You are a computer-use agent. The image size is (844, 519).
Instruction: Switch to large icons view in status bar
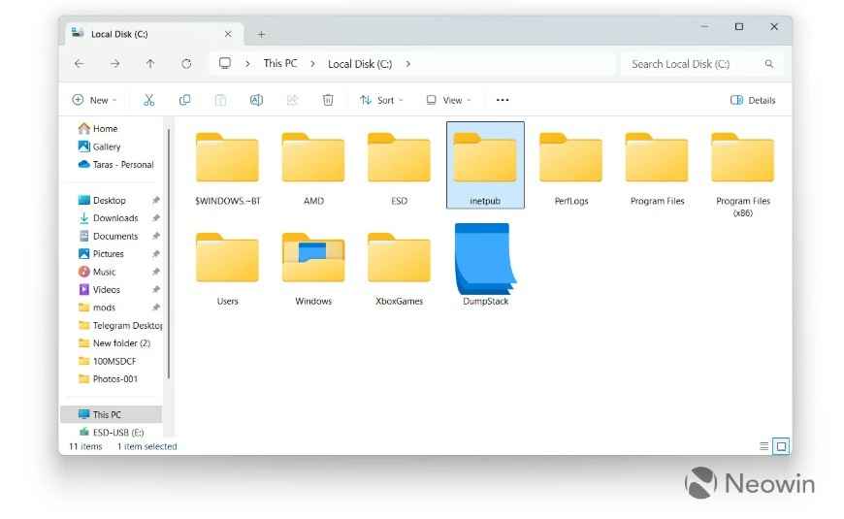781,446
